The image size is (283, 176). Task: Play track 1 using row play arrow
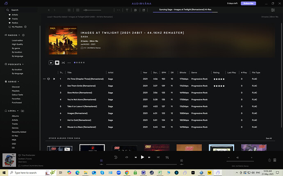tap(54, 79)
